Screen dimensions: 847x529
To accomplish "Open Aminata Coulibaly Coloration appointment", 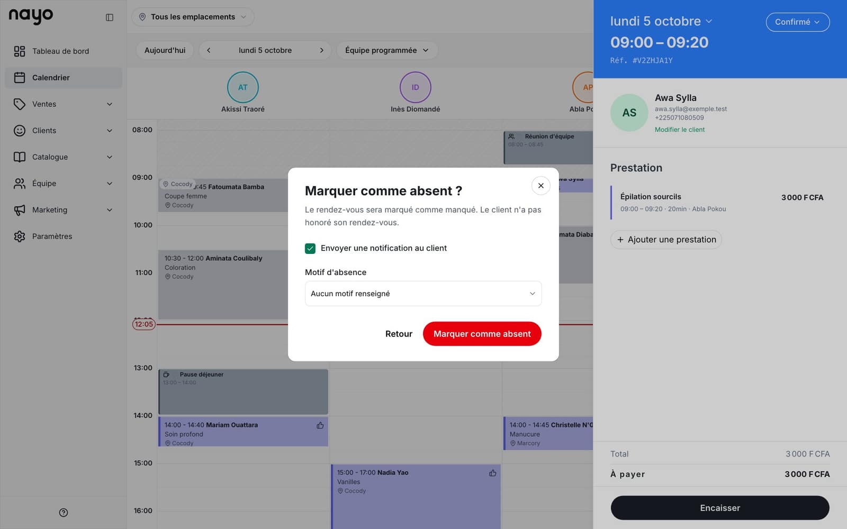I will [x=223, y=285].
